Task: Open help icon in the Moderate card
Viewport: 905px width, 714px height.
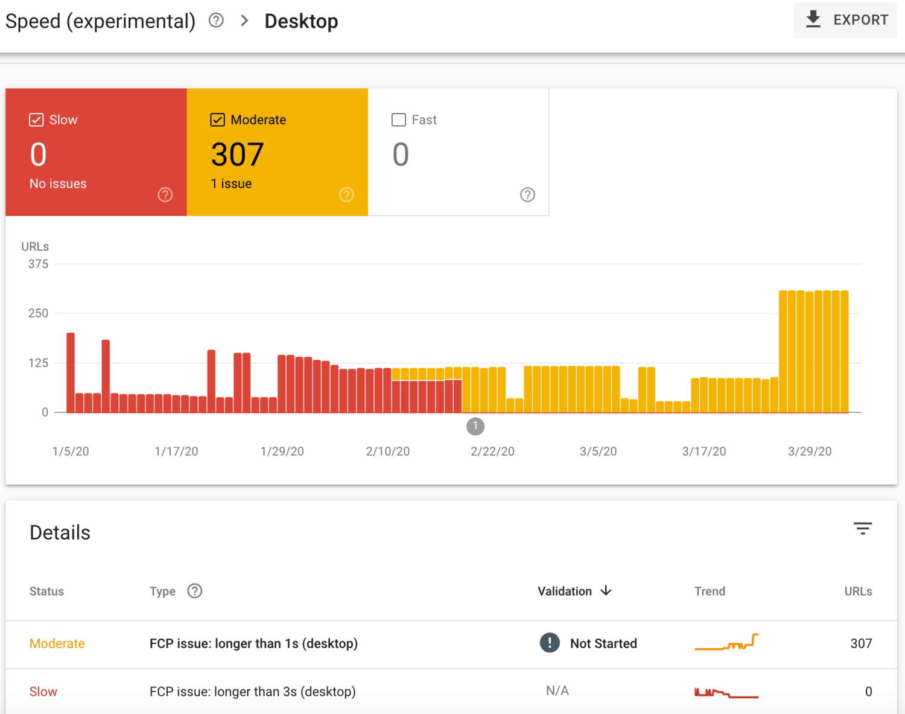Action: (x=346, y=194)
